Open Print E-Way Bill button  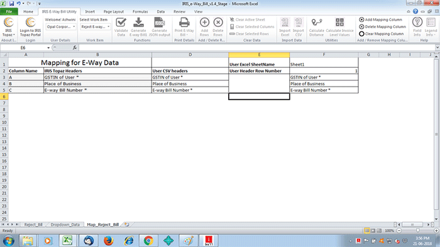[184, 27]
